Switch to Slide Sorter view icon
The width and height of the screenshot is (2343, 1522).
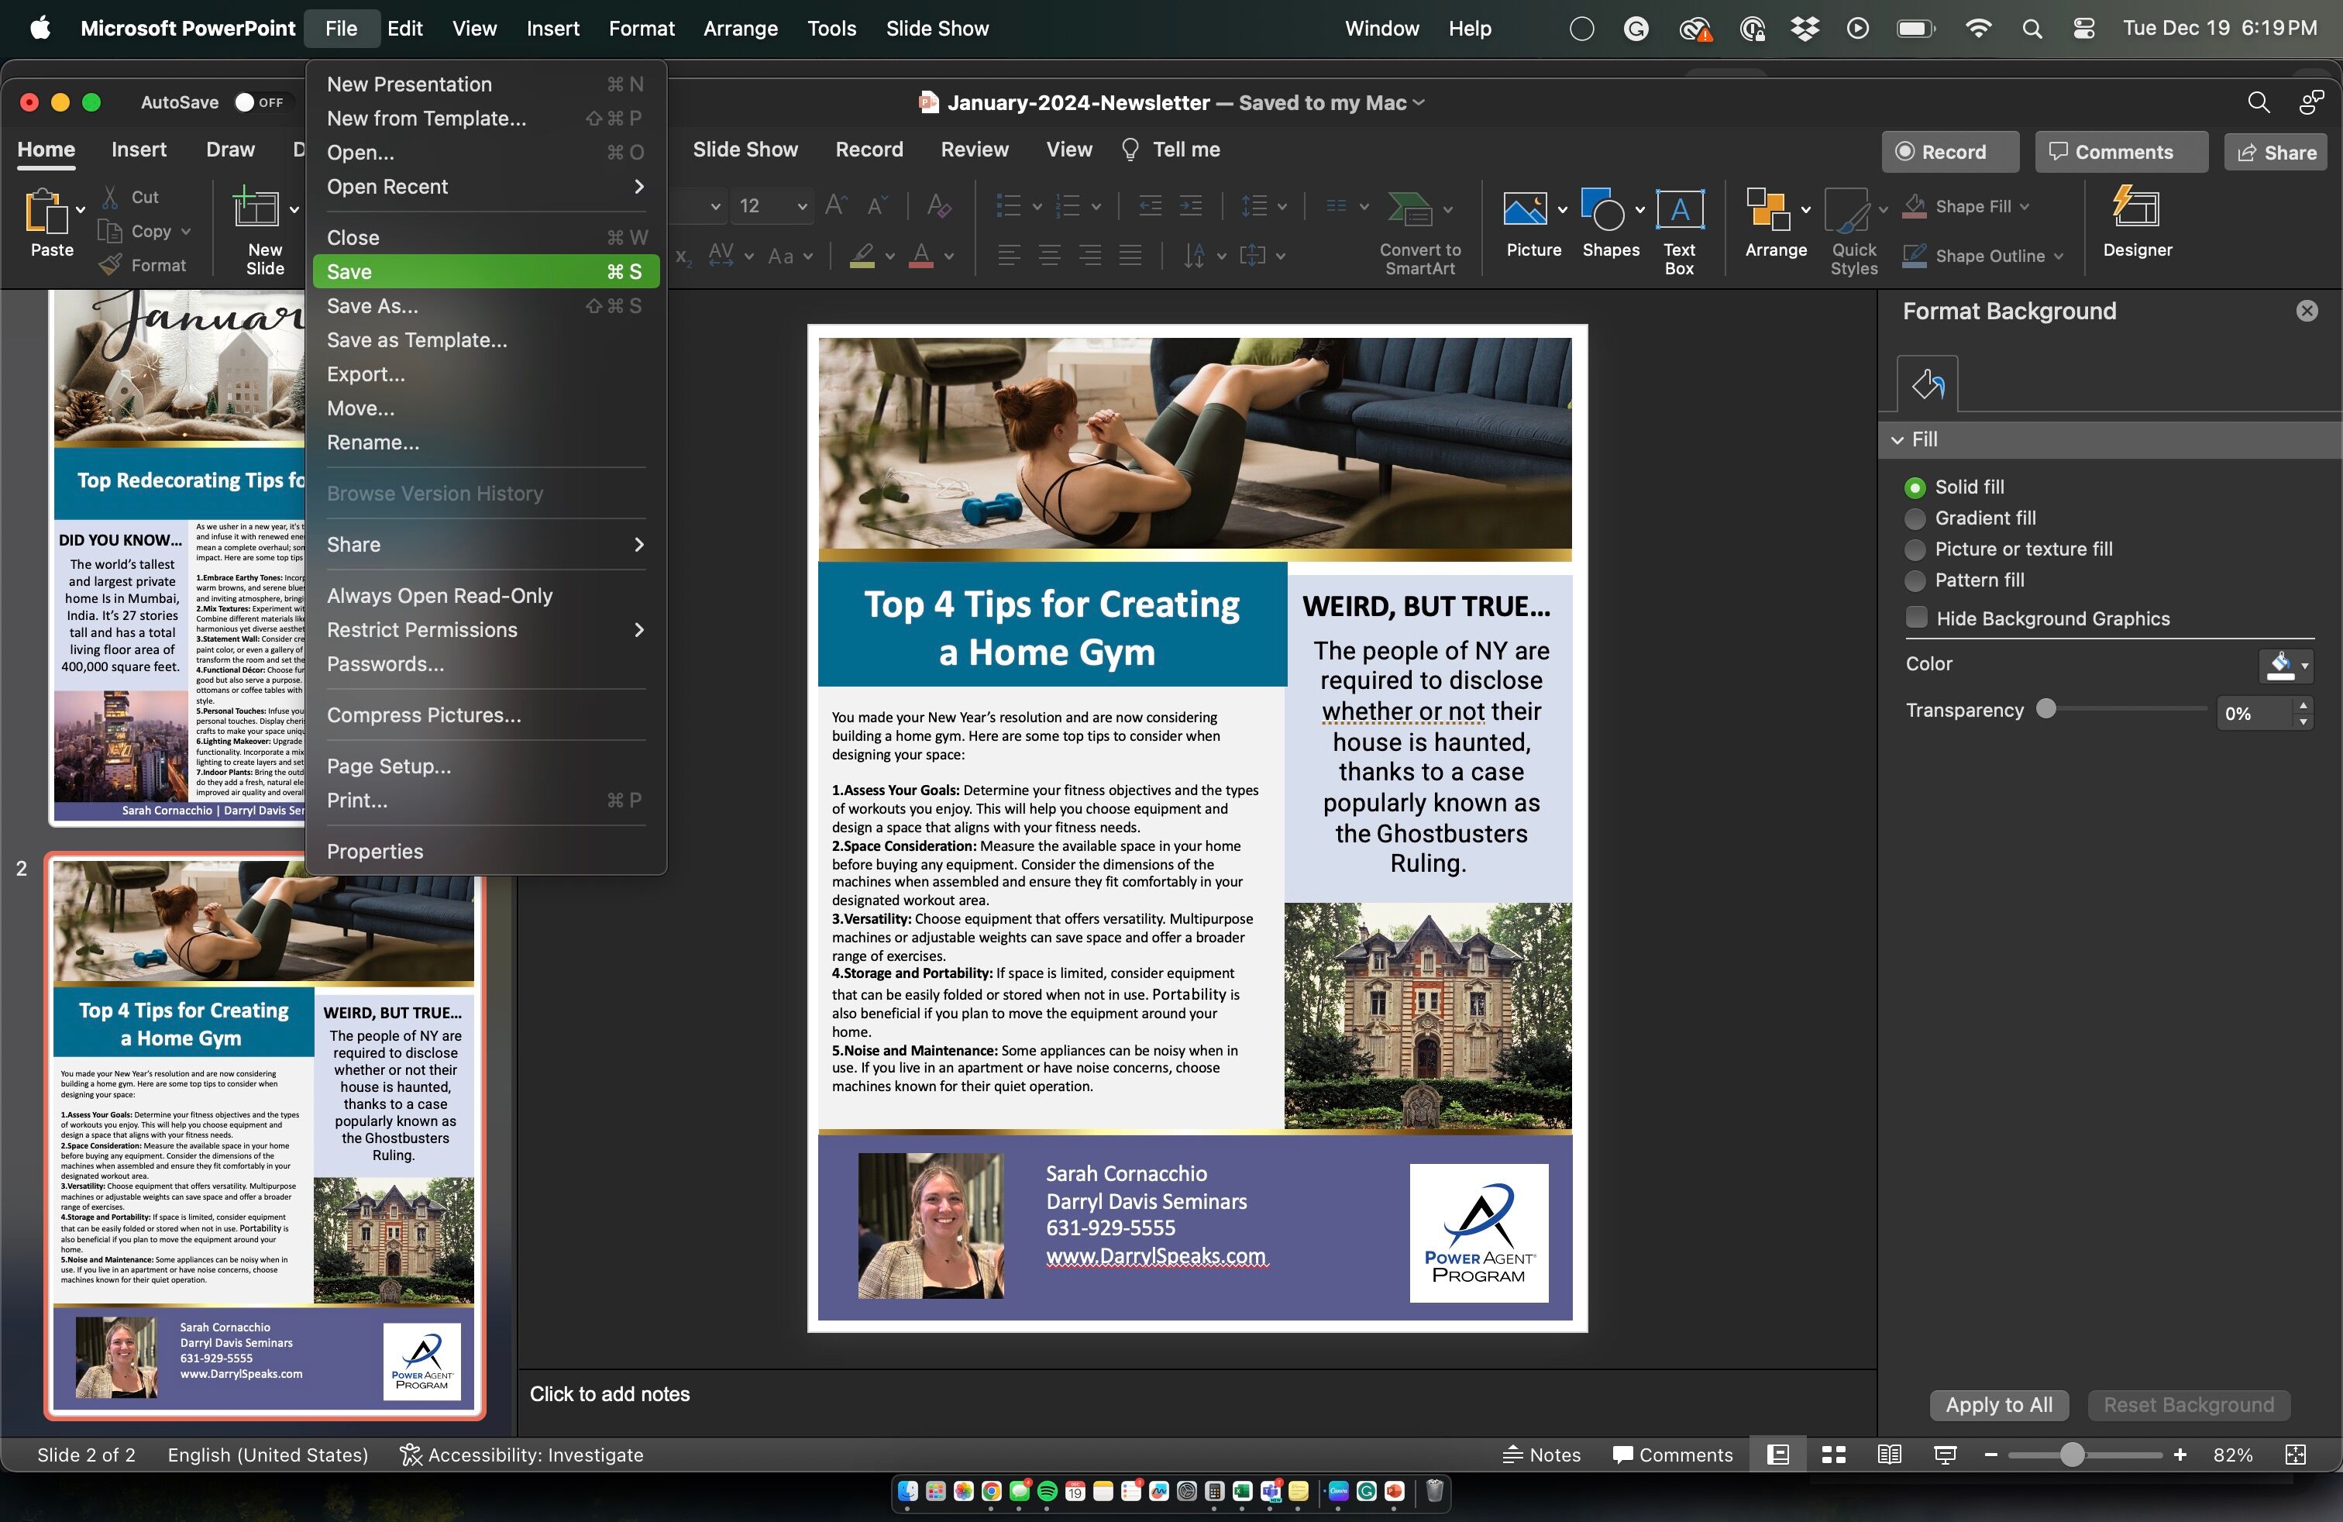[x=1833, y=1455]
